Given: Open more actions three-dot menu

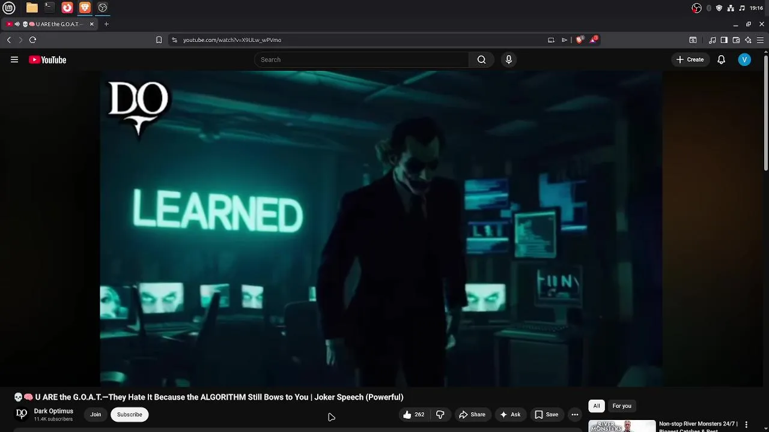Looking at the screenshot, I should tap(575, 415).
